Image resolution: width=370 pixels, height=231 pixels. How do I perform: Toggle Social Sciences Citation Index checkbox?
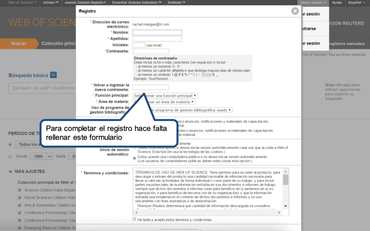coord(20,197)
